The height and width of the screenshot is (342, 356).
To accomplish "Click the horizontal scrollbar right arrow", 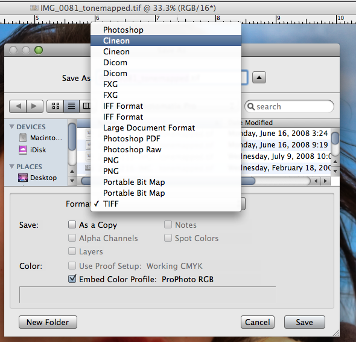I will click(x=326, y=181).
